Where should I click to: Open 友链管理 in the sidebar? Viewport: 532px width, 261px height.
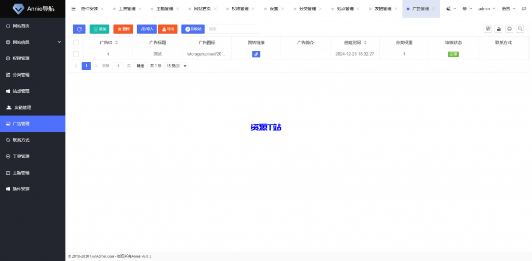(x=33, y=107)
